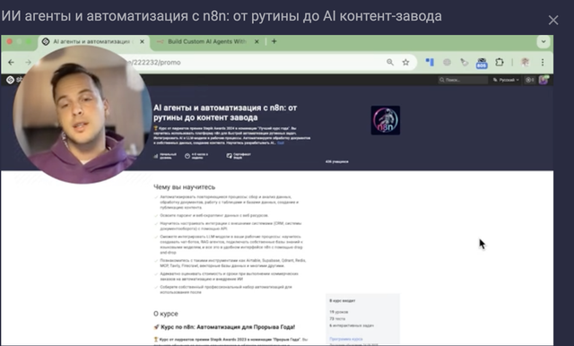Click the presenter webcam circle
The width and height of the screenshot is (574, 346).
click(83, 114)
